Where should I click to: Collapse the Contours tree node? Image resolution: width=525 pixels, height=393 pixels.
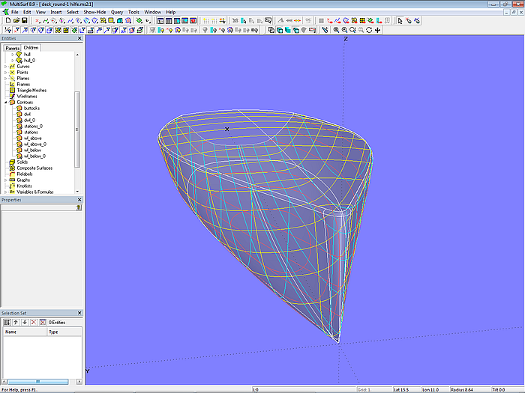[x=5, y=103]
